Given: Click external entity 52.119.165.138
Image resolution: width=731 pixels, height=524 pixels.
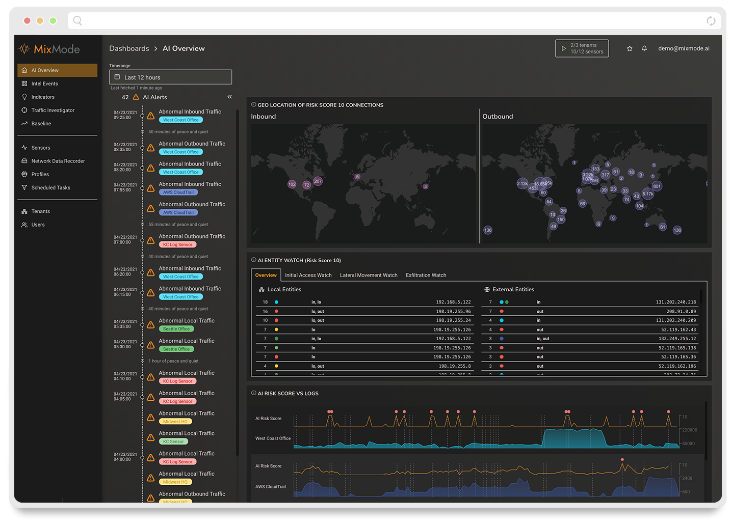Looking at the screenshot, I should [590, 348].
